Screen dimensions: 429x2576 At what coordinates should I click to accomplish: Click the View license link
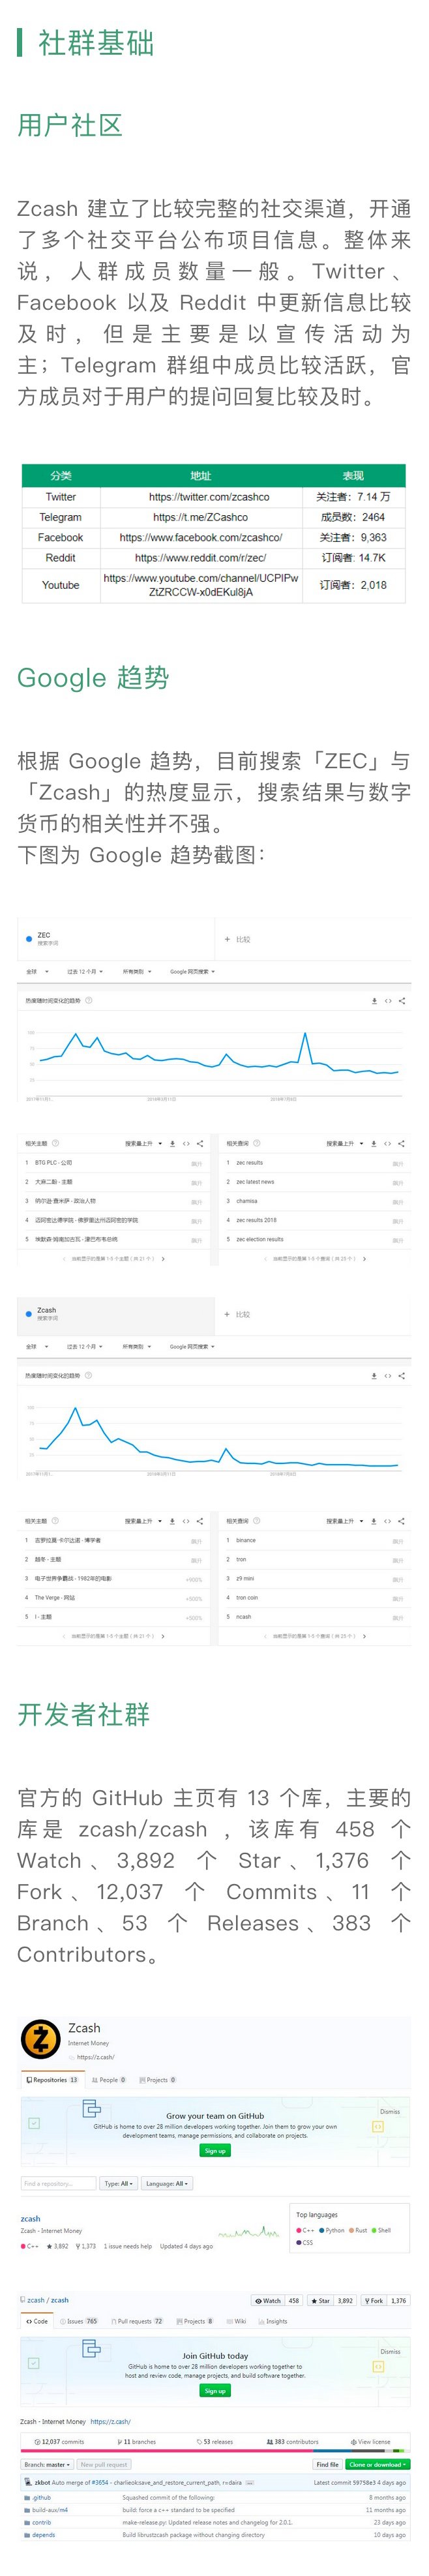click(x=370, y=2442)
